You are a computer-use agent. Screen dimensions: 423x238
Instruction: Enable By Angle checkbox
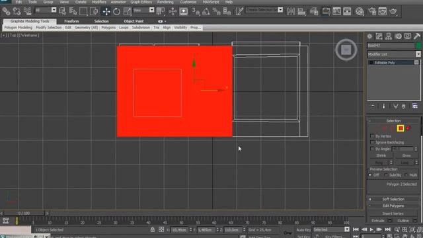click(x=372, y=149)
